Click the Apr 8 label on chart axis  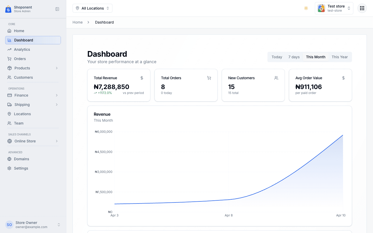tap(229, 215)
